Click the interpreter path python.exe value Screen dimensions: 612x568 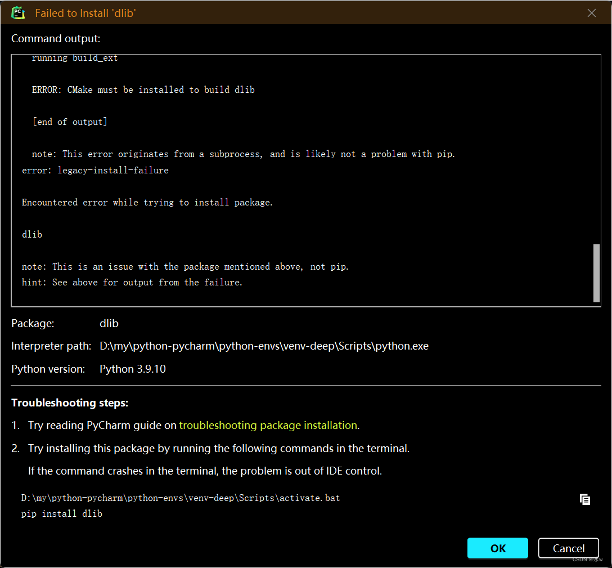(x=264, y=346)
